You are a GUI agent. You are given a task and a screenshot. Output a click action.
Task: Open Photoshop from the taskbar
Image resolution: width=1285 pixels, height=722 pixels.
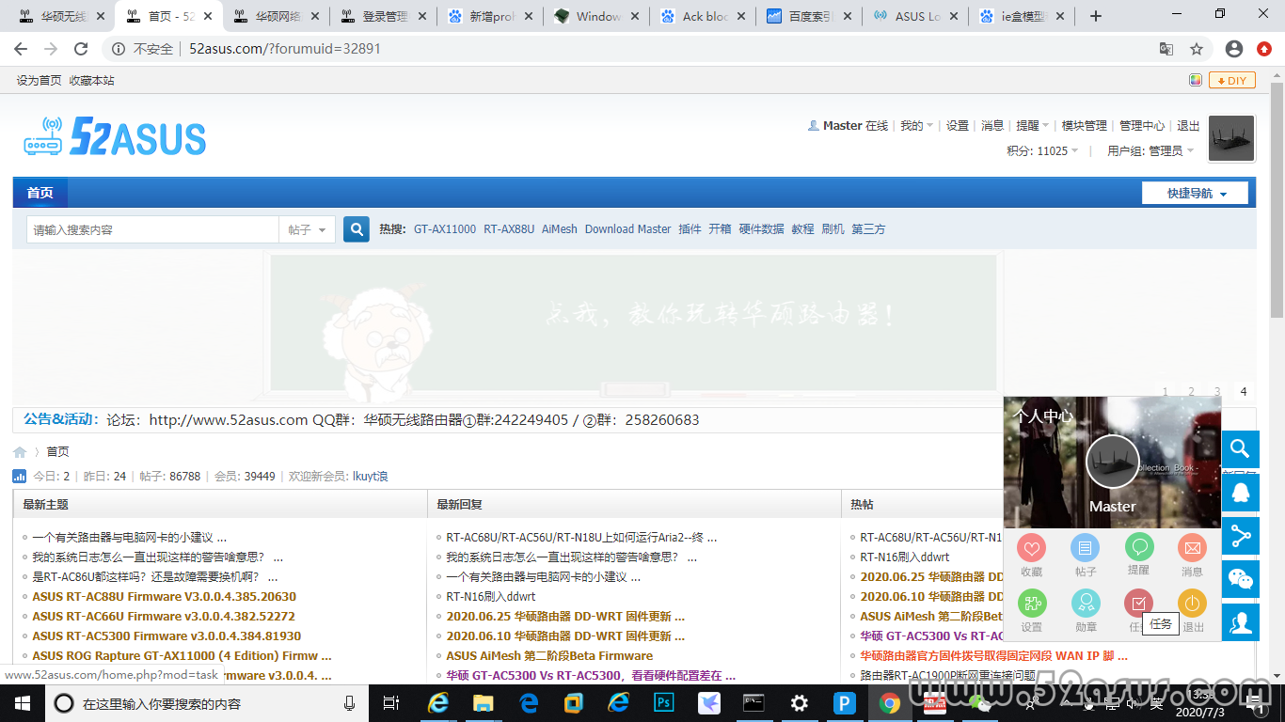click(x=665, y=703)
